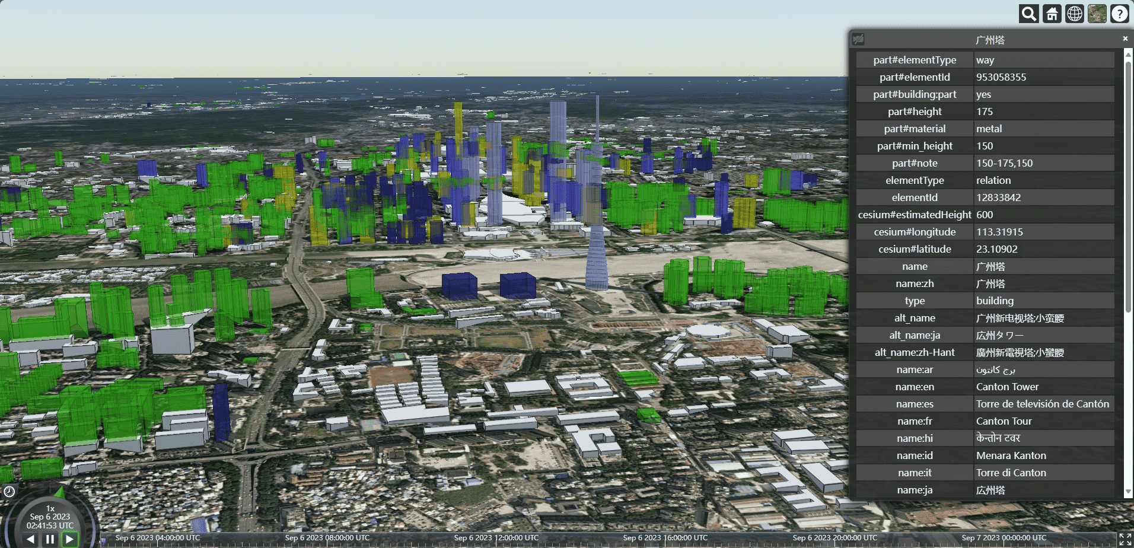Image resolution: width=1134 pixels, height=548 pixels.
Task: Close the 广州塔 info box
Action: [x=1125, y=39]
